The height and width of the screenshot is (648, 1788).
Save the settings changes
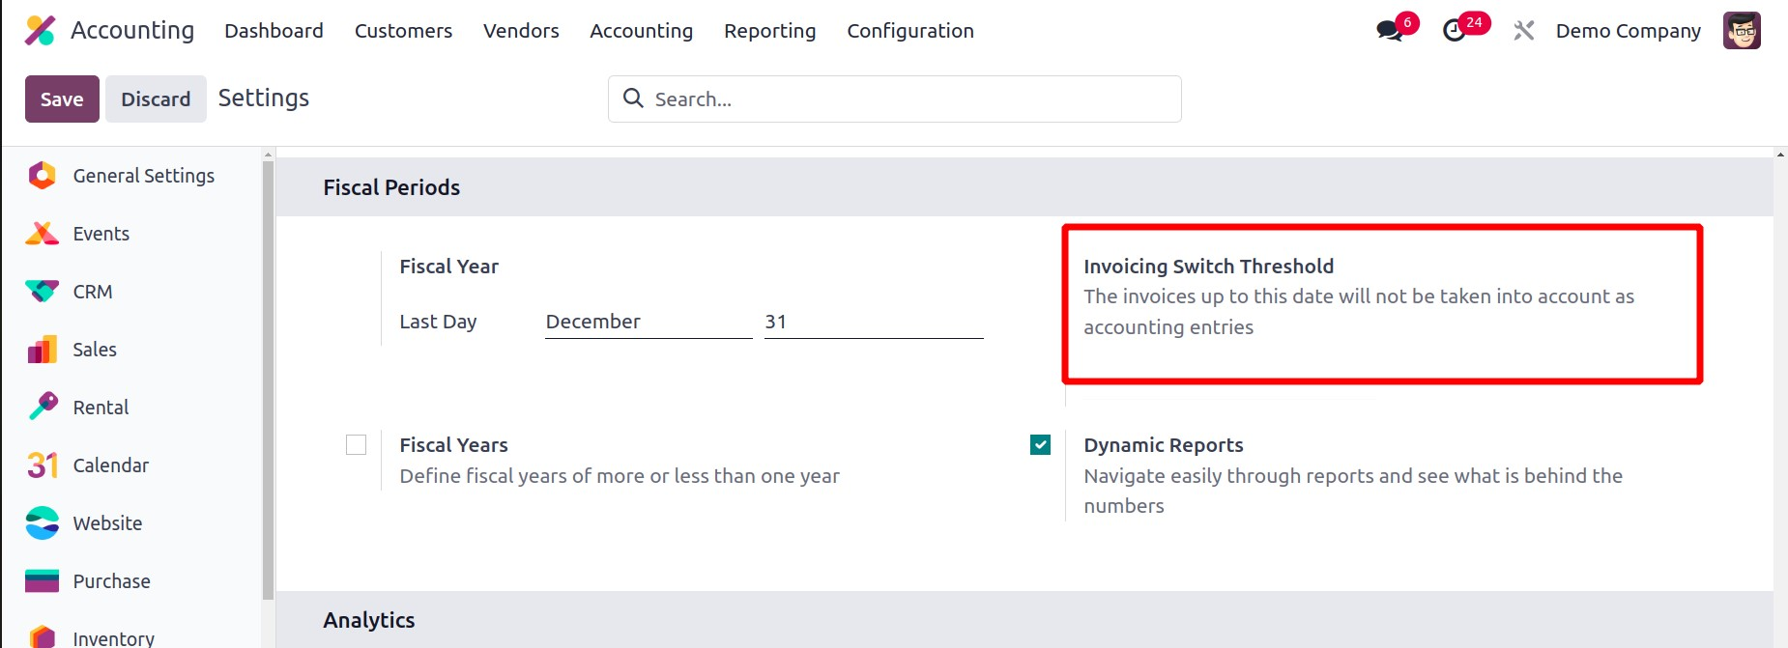(x=62, y=99)
